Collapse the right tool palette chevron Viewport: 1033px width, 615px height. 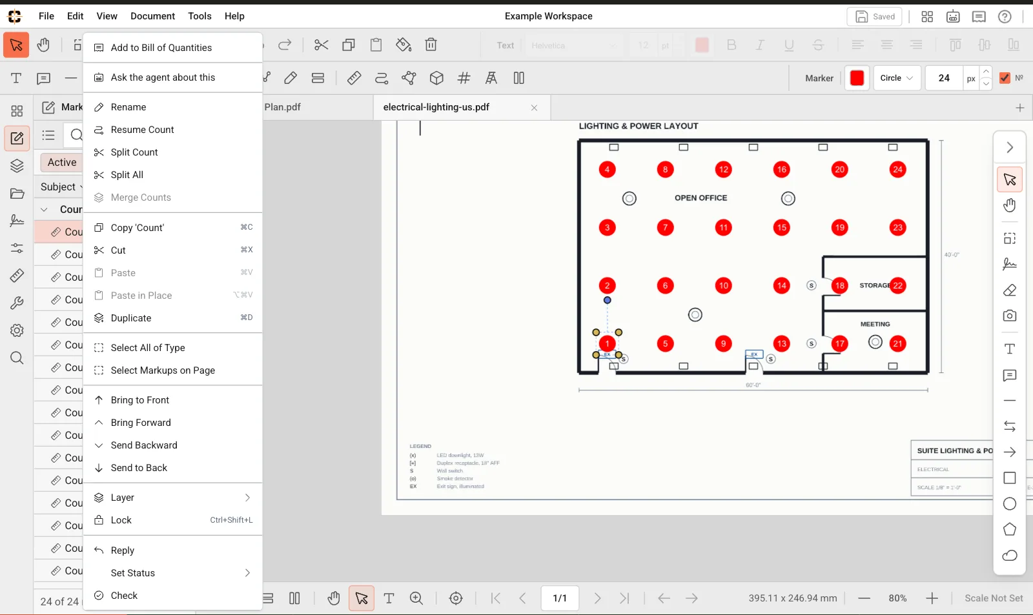click(1010, 148)
